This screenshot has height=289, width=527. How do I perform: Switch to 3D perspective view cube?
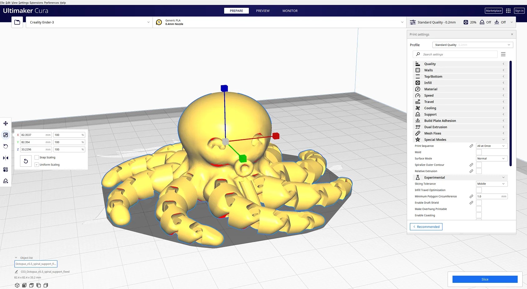click(17, 285)
